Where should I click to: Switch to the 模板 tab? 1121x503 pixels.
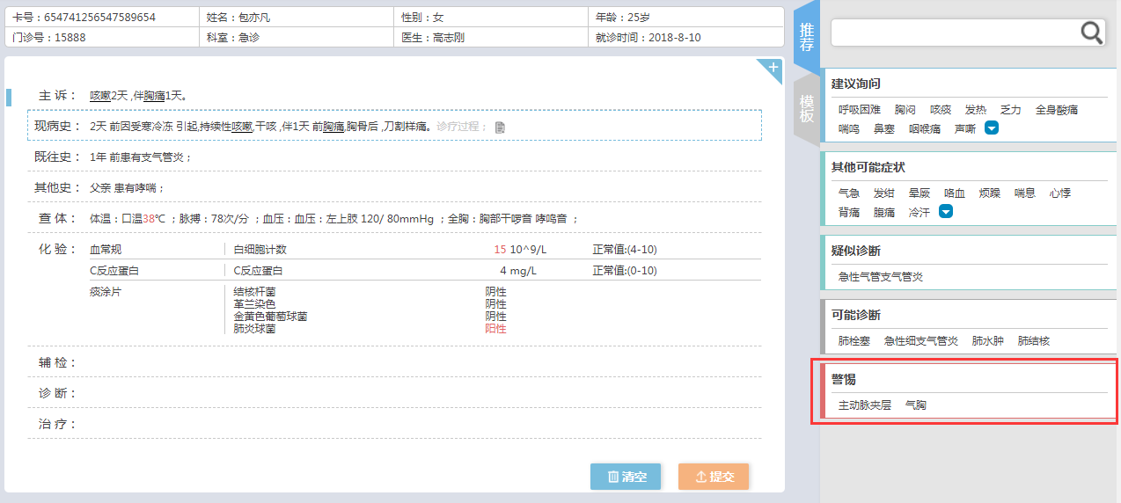pos(806,108)
